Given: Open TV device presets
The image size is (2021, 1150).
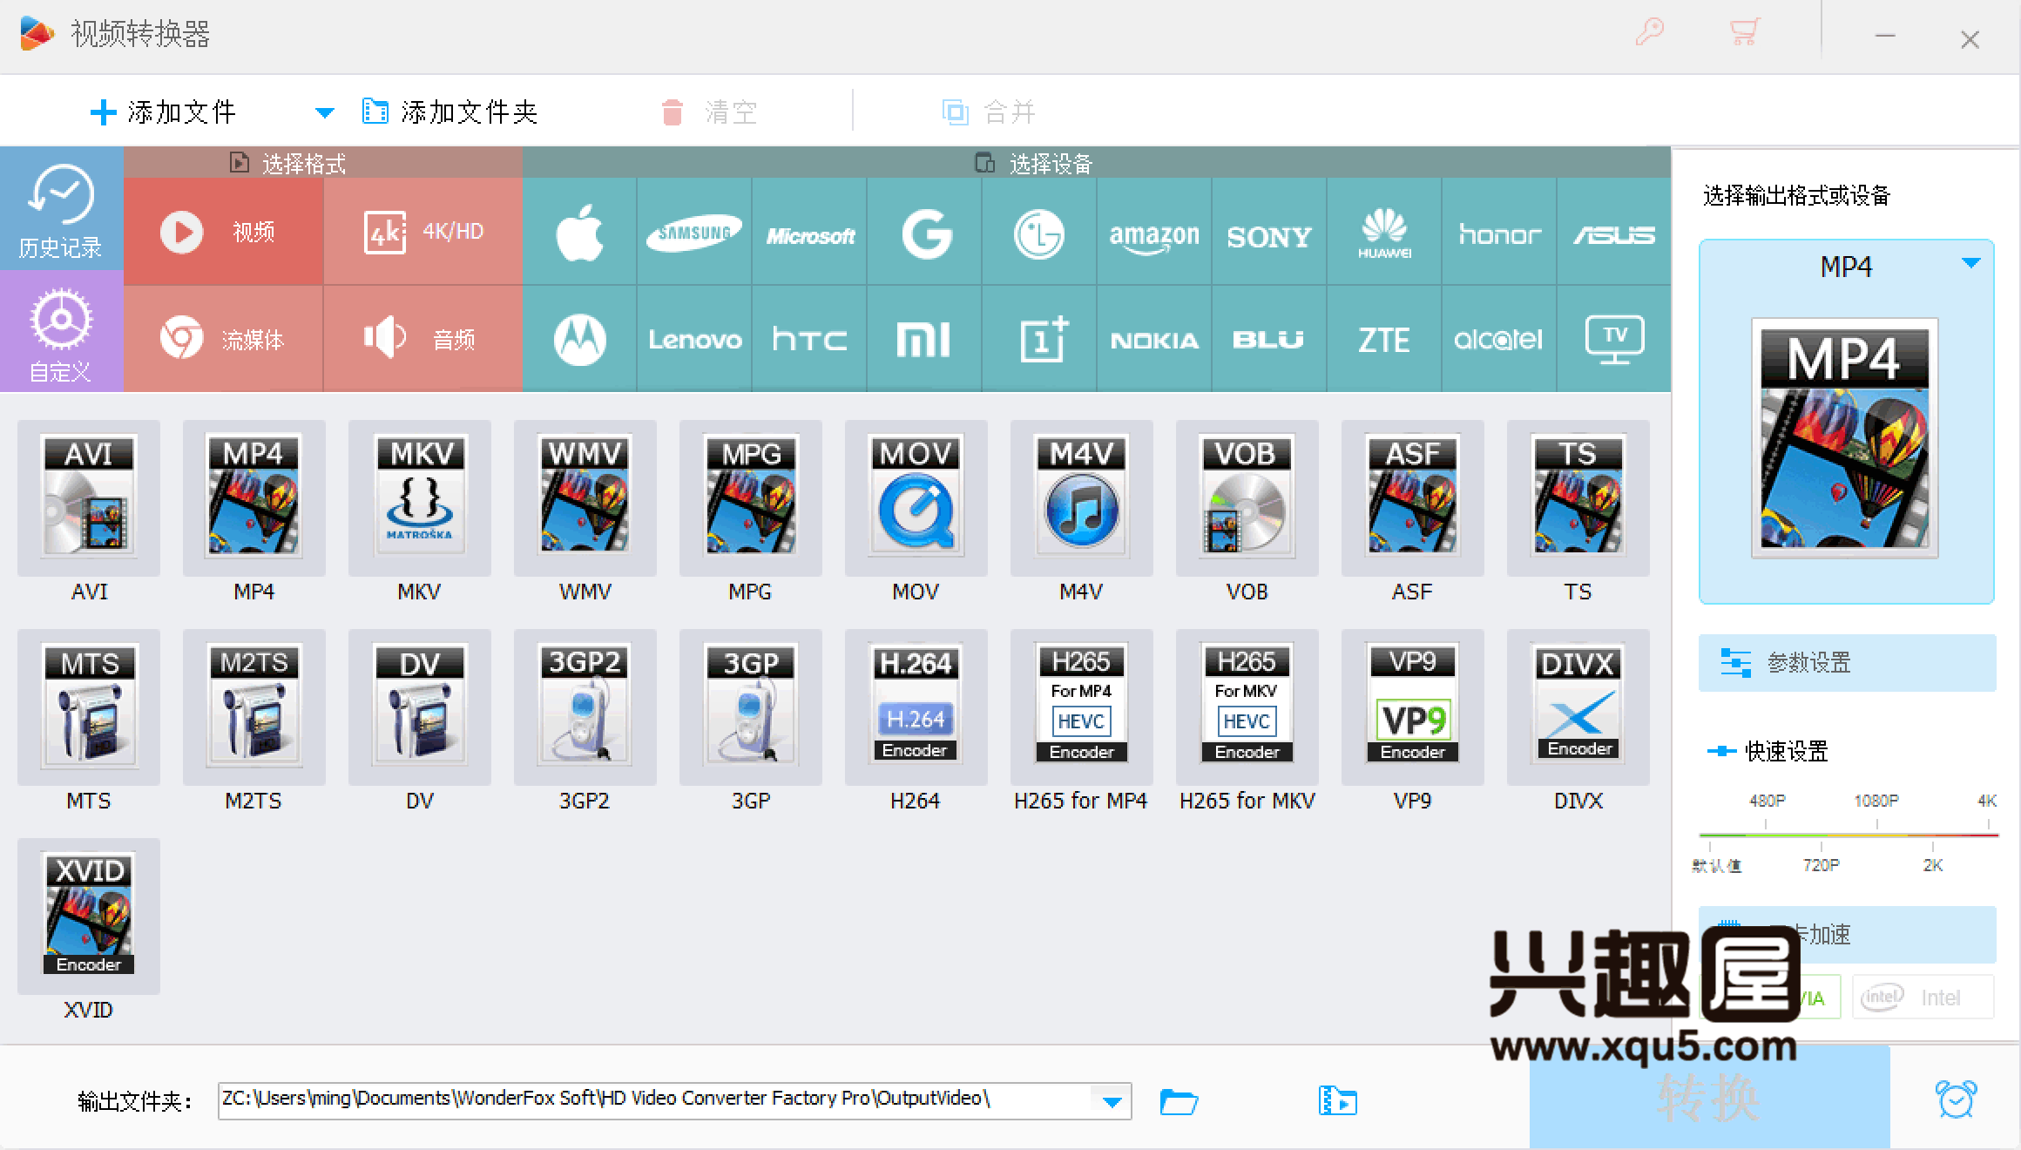Looking at the screenshot, I should 1614,339.
